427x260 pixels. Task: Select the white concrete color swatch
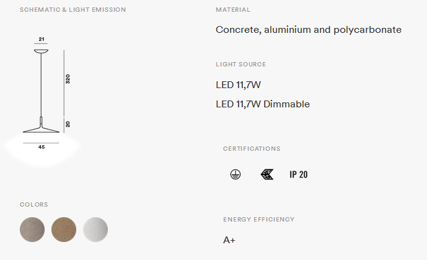tap(95, 230)
